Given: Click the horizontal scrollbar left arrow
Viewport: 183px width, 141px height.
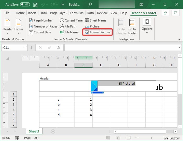Looking at the screenshot, I should click(116, 132).
